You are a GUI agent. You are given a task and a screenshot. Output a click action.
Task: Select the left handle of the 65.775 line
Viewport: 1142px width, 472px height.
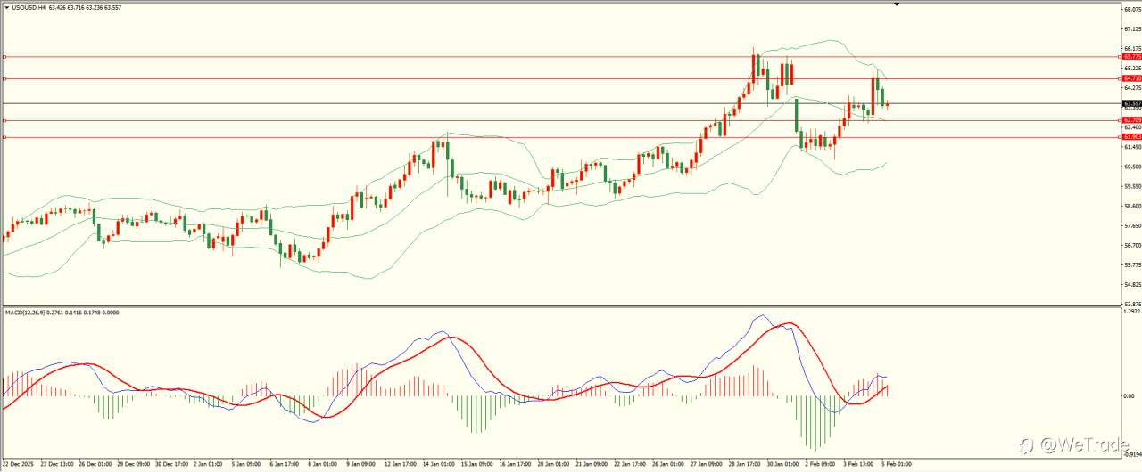coord(4,57)
